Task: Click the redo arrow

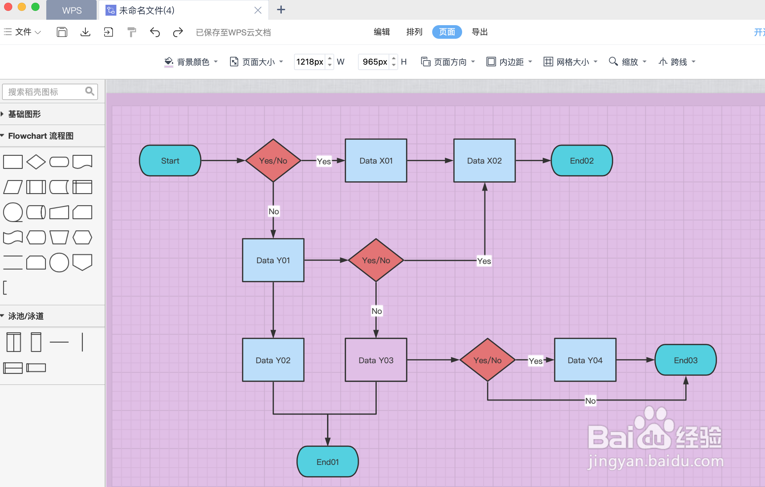Action: (x=178, y=32)
